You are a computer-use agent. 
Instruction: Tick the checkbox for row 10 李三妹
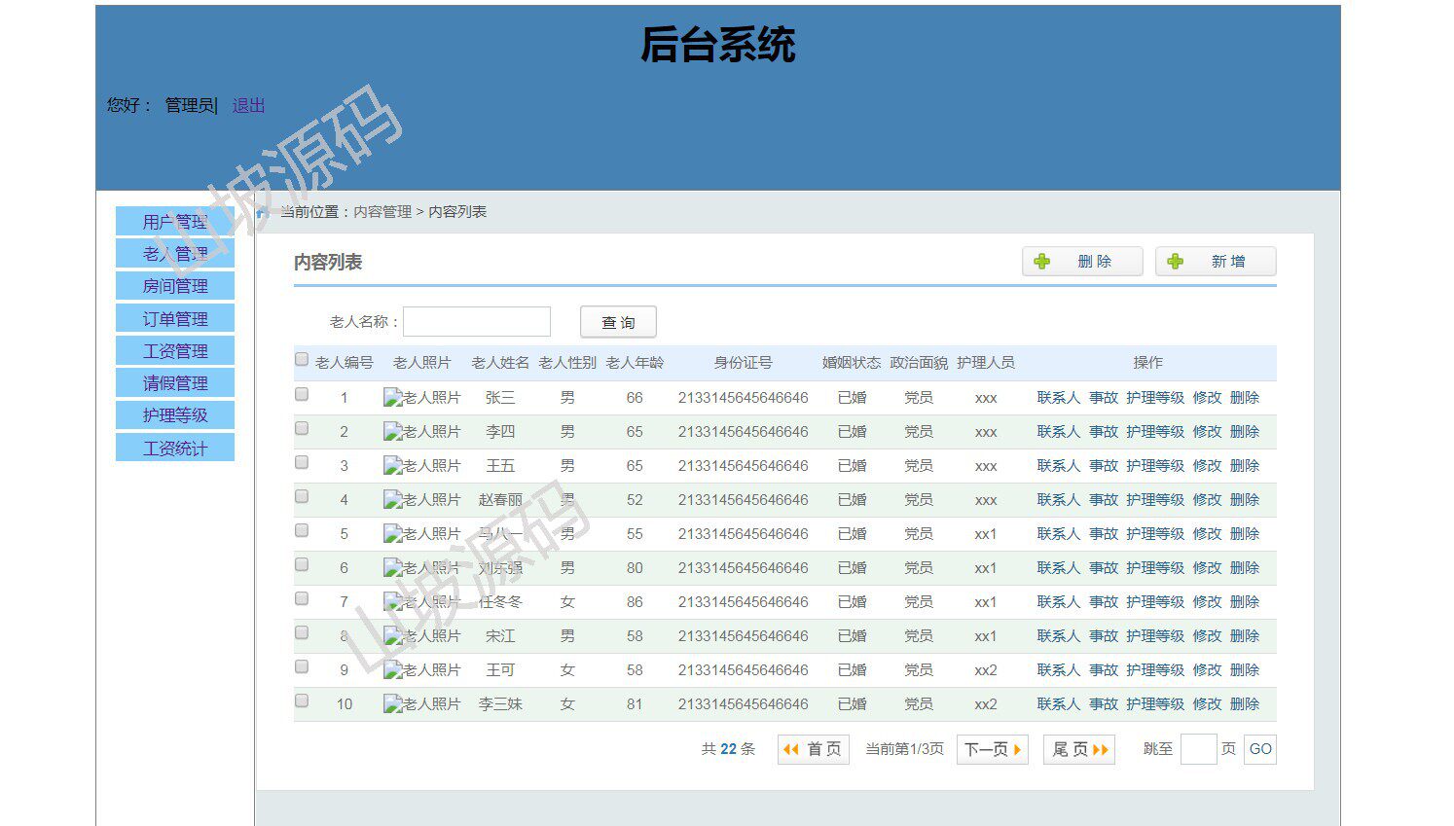click(302, 701)
